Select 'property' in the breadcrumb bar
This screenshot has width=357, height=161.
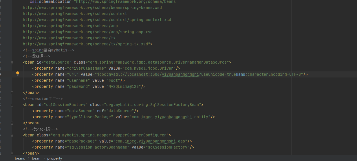[x=54, y=158]
